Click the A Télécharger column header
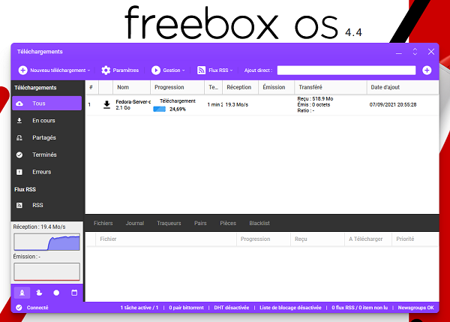Viewport: 450px width, 322px height. (x=368, y=239)
